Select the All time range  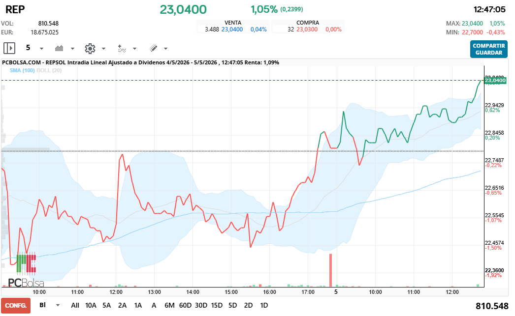[75, 305]
